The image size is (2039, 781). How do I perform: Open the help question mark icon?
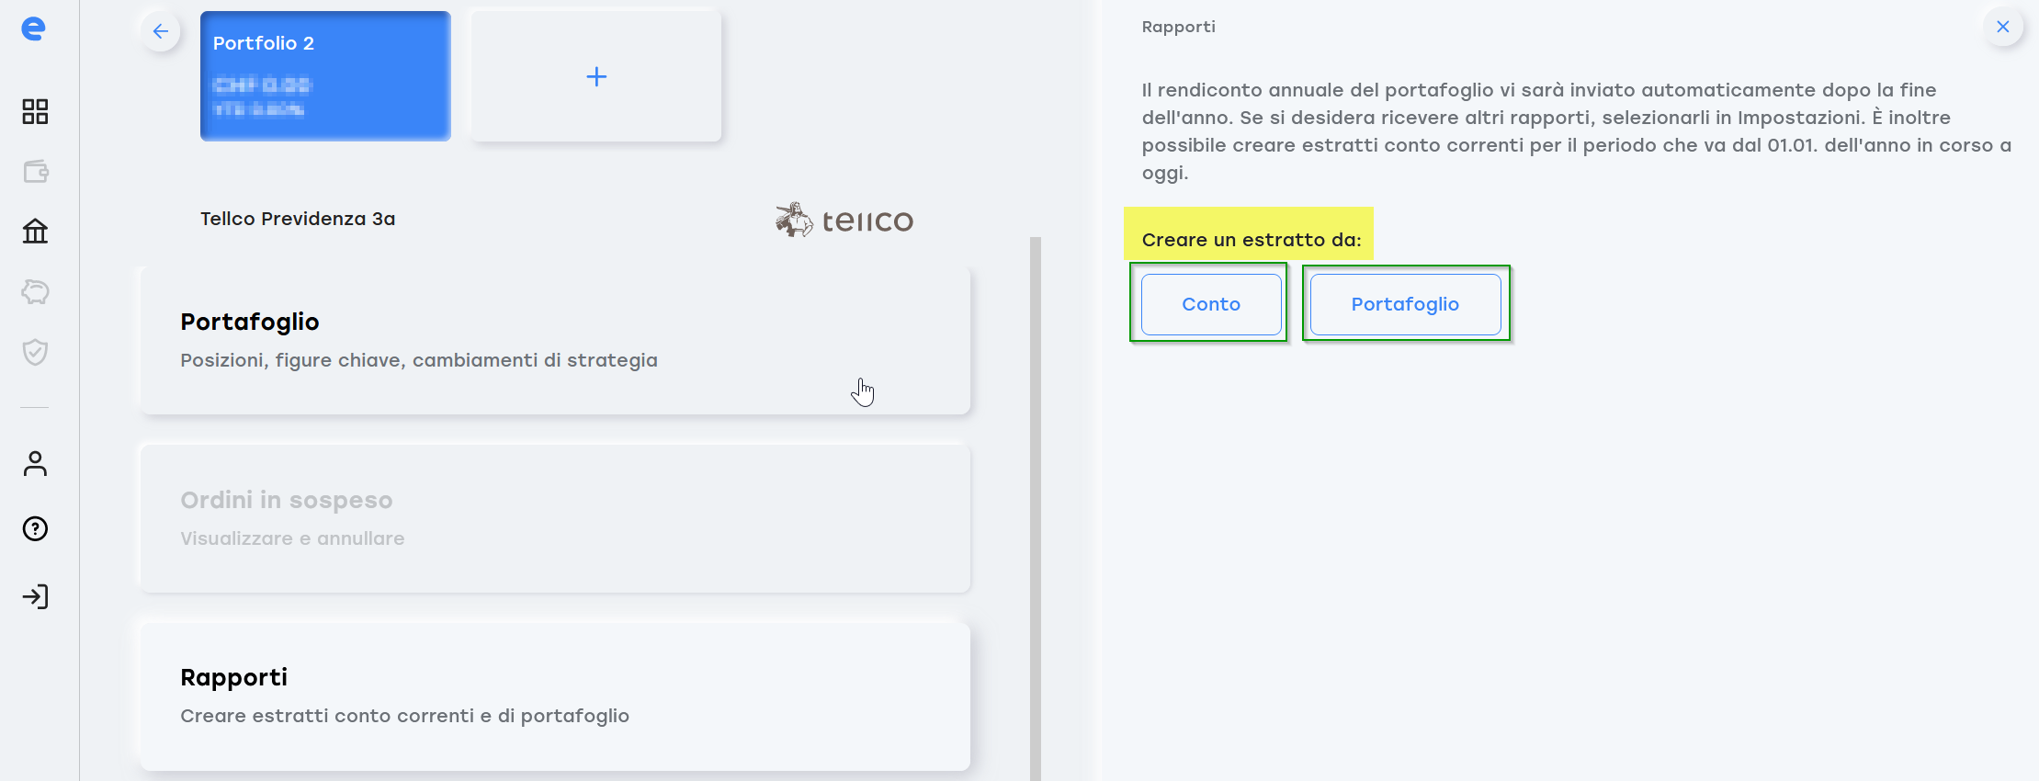pos(35,529)
